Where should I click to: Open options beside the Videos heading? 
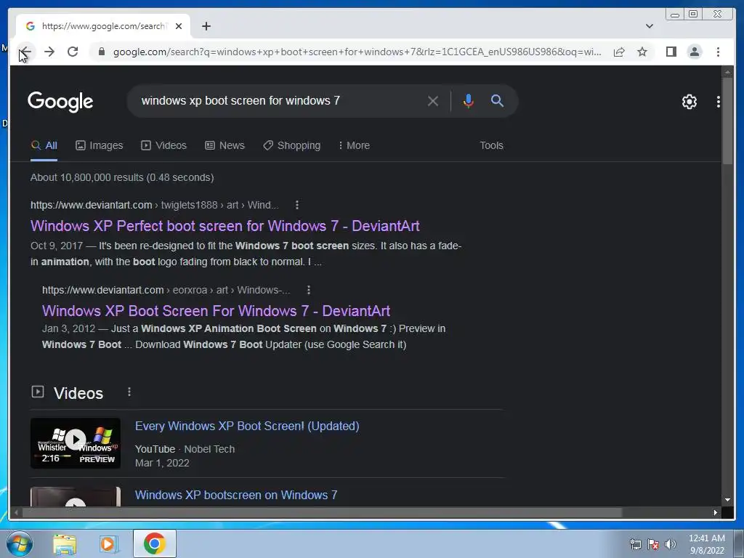point(129,392)
